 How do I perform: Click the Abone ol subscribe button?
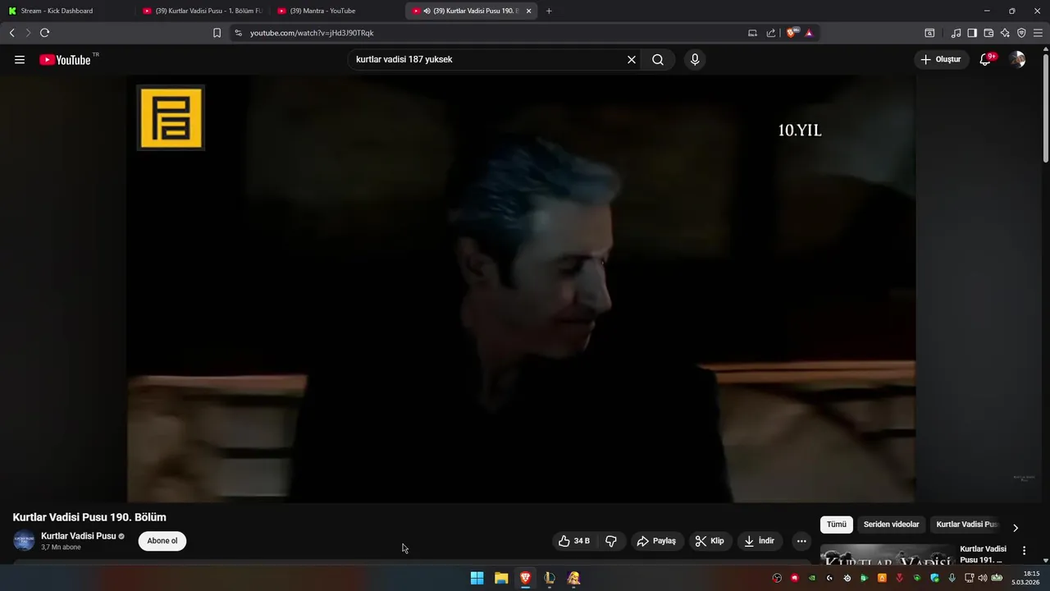point(162,541)
